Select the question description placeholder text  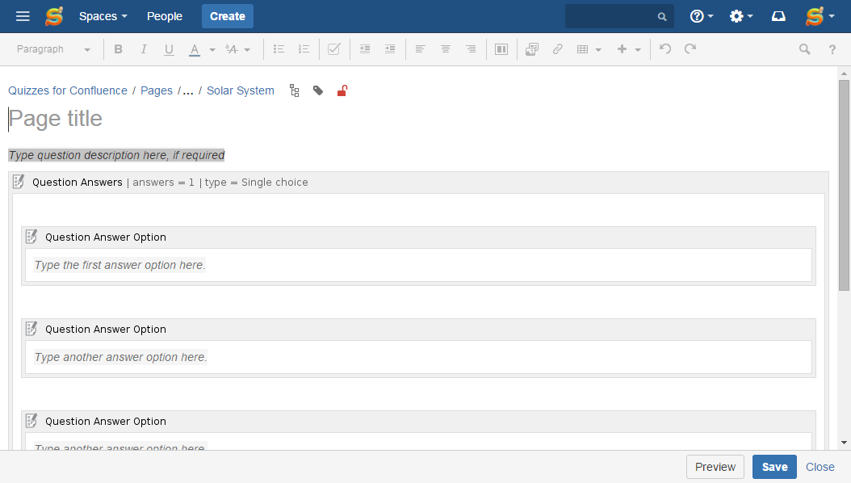pos(116,155)
